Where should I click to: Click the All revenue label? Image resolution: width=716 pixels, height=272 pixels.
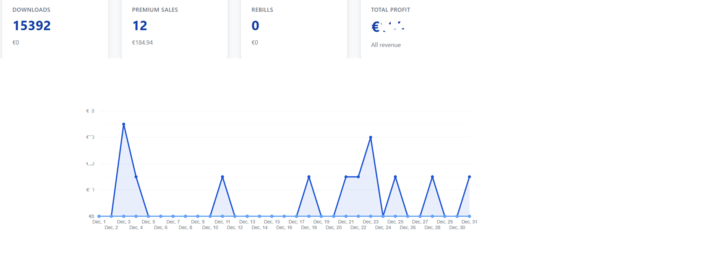click(x=386, y=45)
